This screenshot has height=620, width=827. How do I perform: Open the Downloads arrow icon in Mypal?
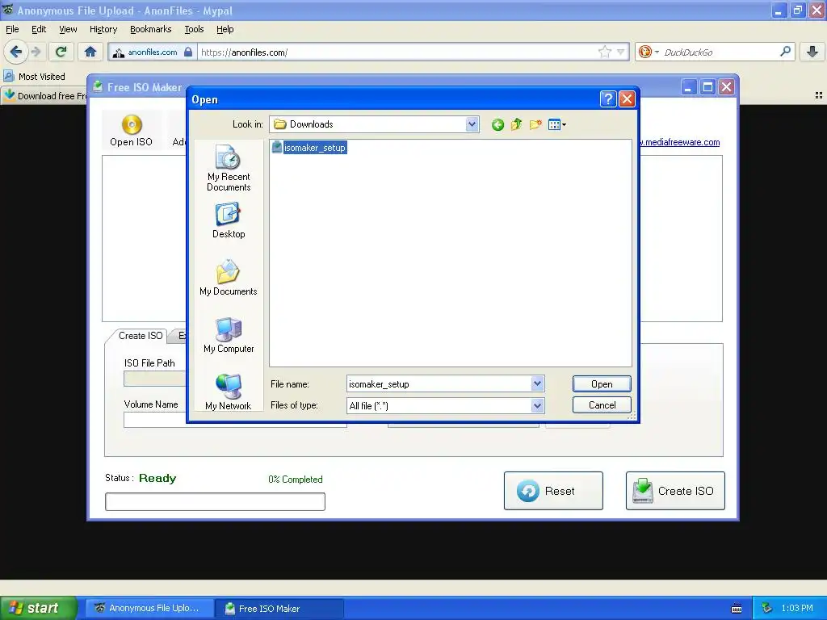(812, 52)
